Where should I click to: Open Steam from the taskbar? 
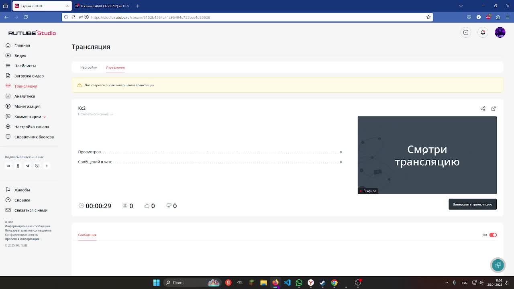point(322,283)
